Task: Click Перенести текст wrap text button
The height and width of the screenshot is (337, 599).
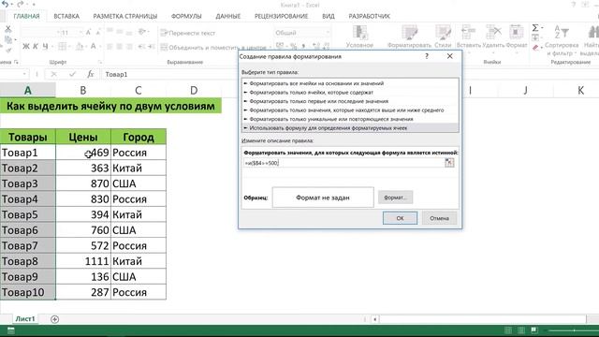Action: 188,34
